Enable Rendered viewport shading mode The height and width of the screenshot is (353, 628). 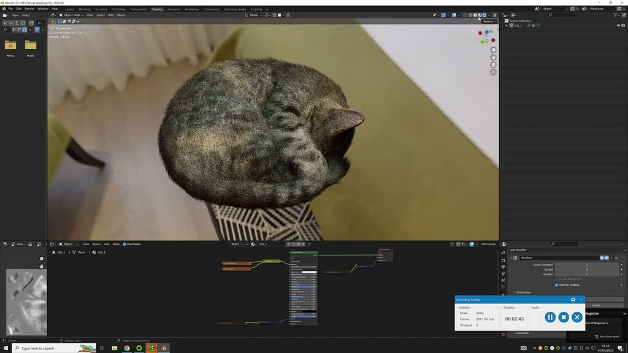coord(484,15)
